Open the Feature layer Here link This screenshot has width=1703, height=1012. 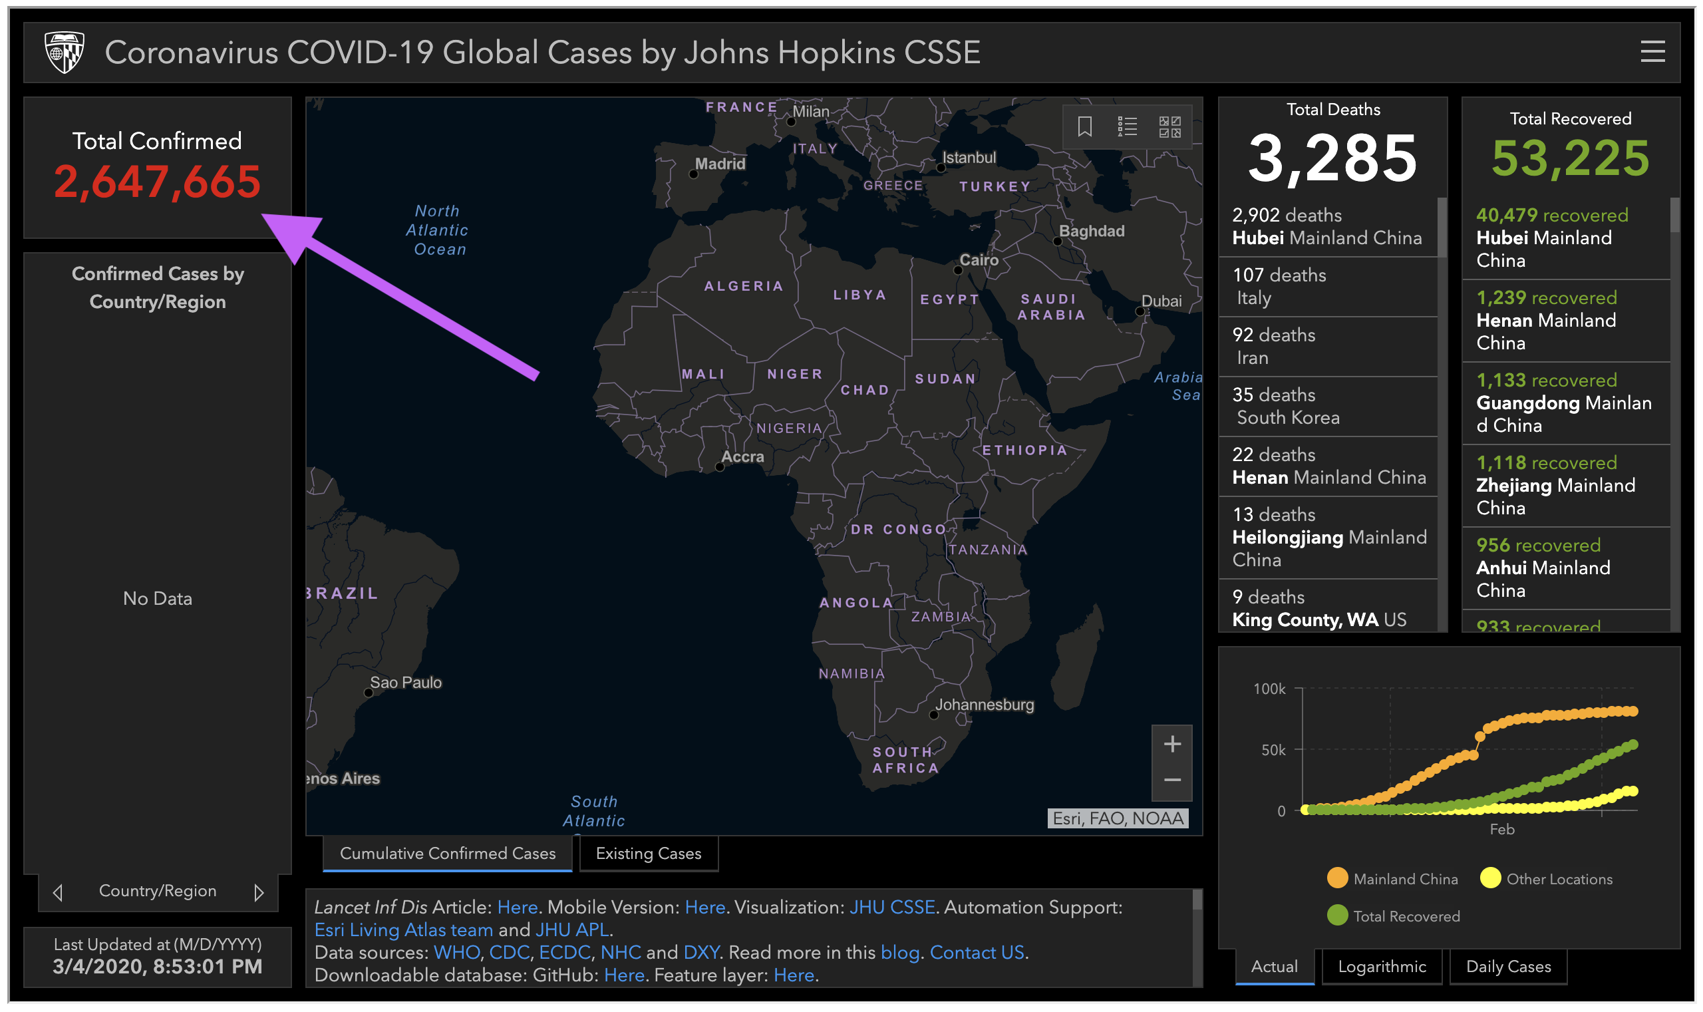click(x=794, y=975)
